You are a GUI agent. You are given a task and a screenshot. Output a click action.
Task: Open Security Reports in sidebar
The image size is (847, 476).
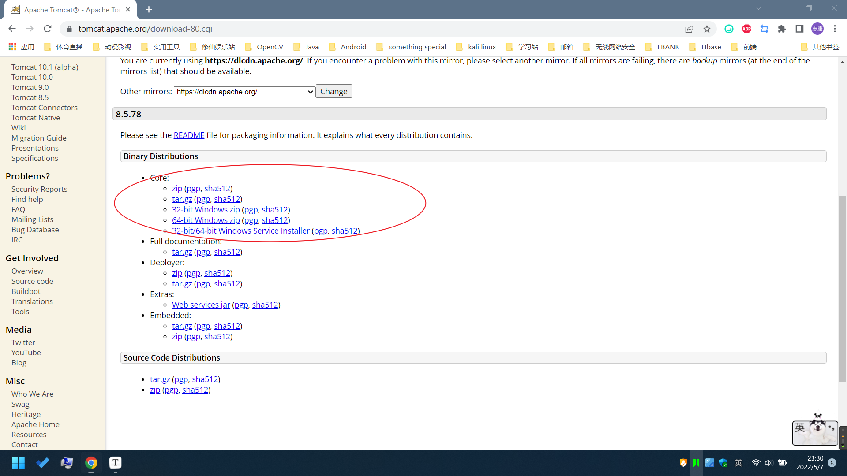[x=39, y=189]
